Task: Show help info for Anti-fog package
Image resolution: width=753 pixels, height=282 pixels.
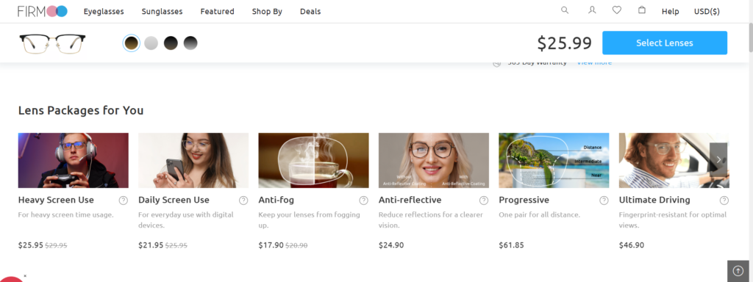Action: tap(363, 200)
